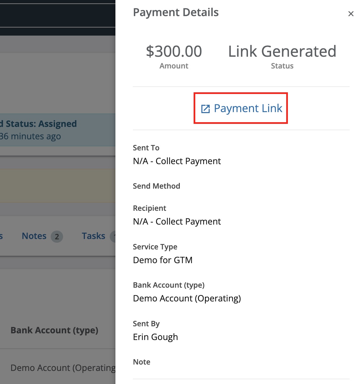
Task: Click the external-link icon beside Payment Link
Action: [205, 109]
